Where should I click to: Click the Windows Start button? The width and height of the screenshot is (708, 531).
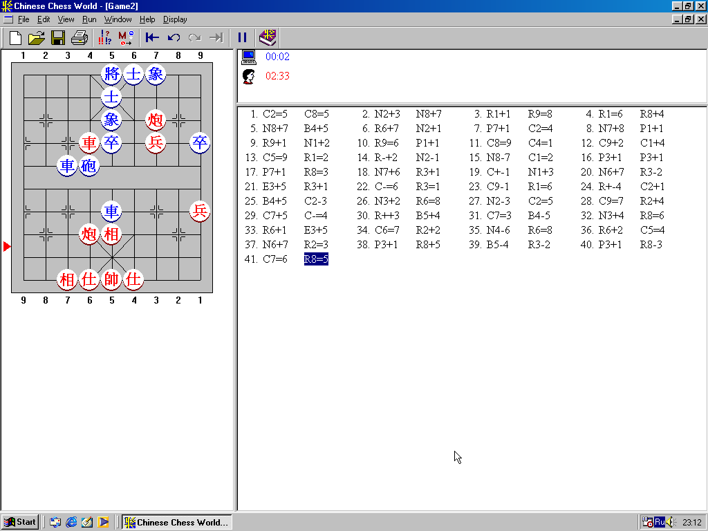click(20, 522)
